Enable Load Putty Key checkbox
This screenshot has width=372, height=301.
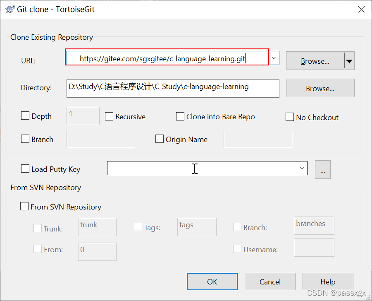click(x=25, y=169)
